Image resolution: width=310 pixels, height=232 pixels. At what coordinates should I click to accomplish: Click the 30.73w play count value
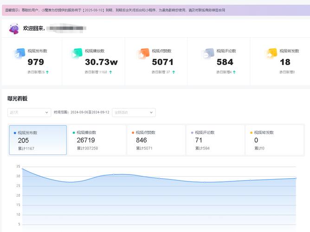101,62
